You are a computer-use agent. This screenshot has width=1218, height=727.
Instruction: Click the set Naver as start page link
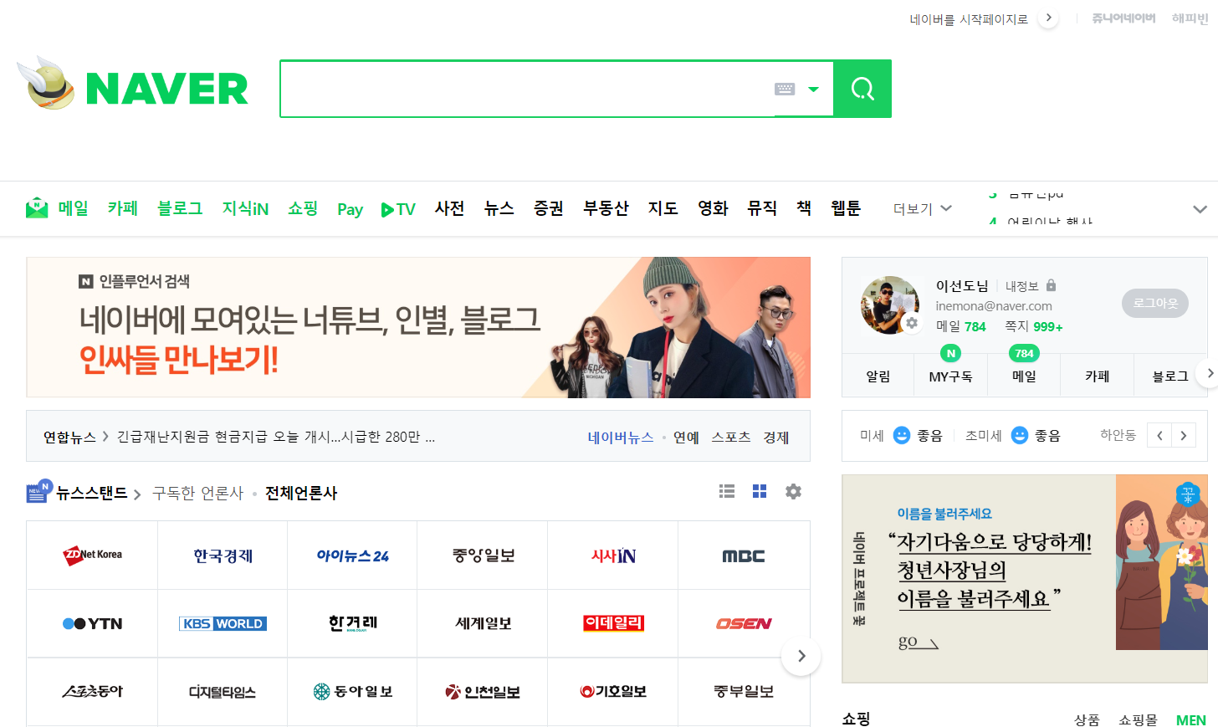[969, 19]
